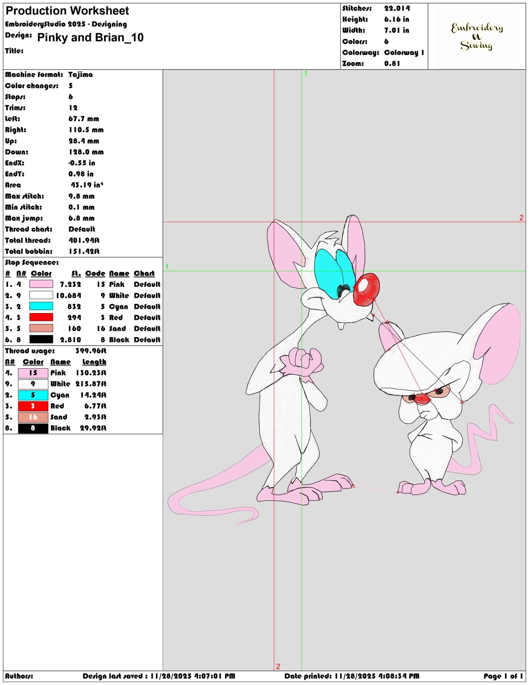This screenshot has width=529, height=685.
Task: Select the Black 8 swatch in Thread usage
Action: (x=33, y=428)
